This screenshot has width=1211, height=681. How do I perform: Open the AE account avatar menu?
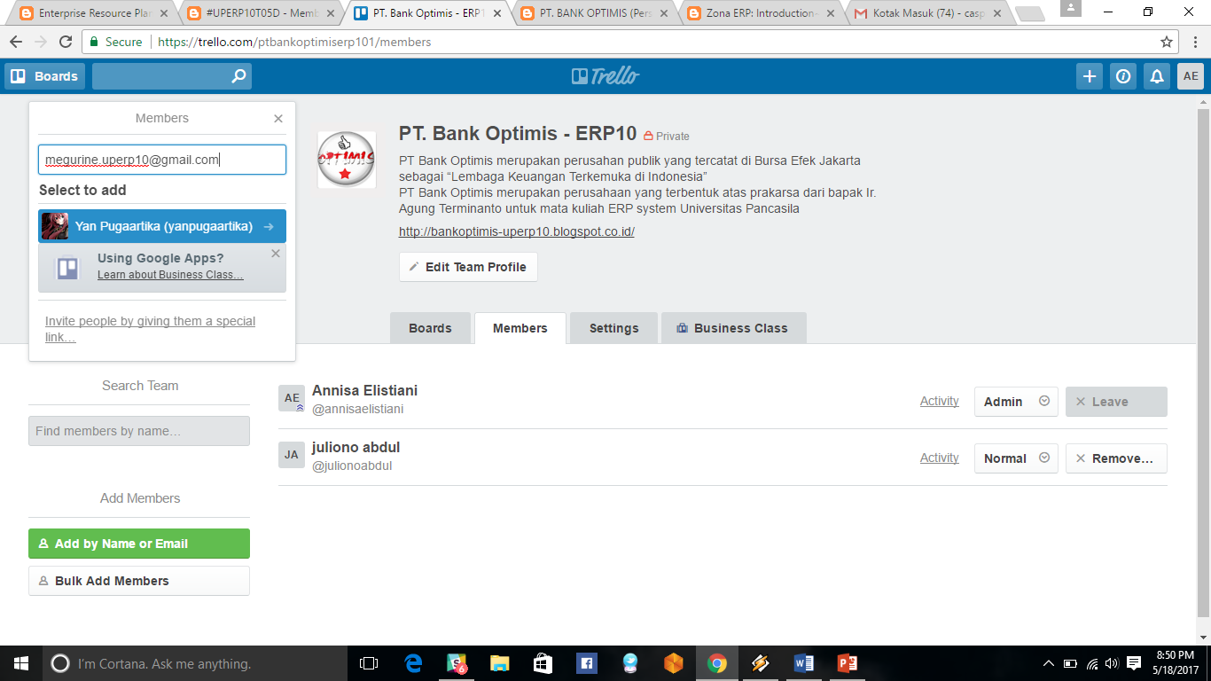point(1191,76)
